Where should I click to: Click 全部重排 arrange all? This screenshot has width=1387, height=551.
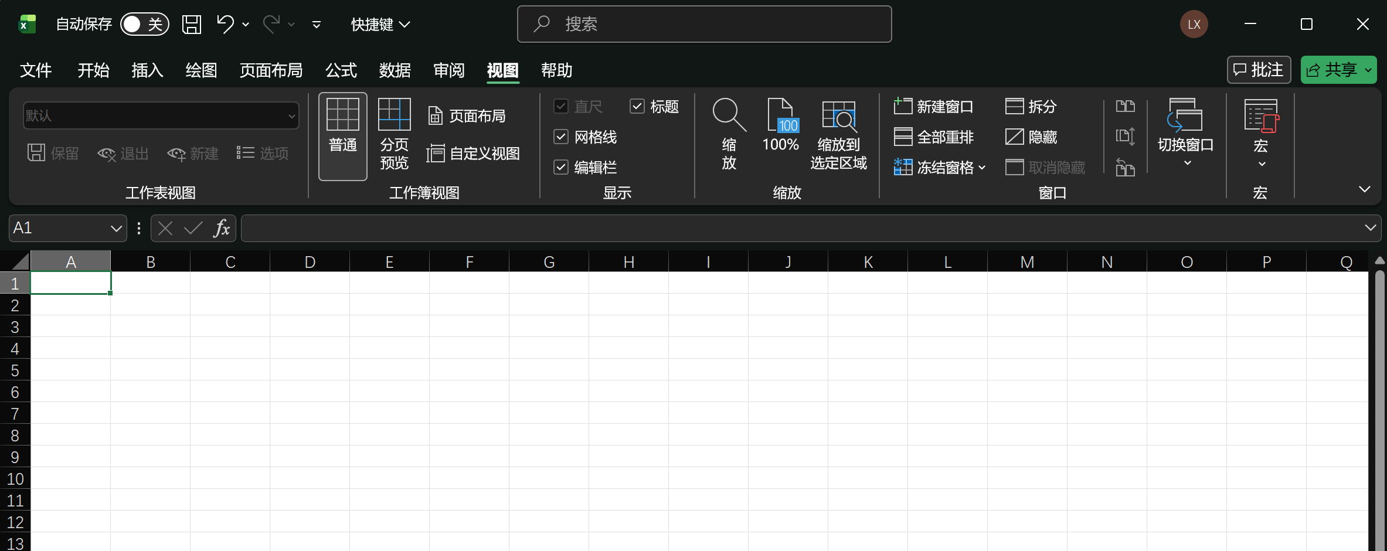933,137
